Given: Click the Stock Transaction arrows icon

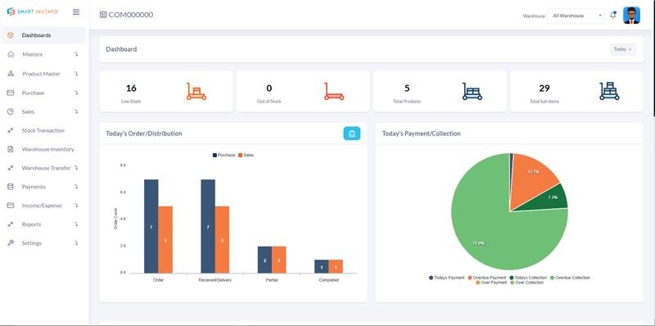Looking at the screenshot, I should [x=11, y=130].
